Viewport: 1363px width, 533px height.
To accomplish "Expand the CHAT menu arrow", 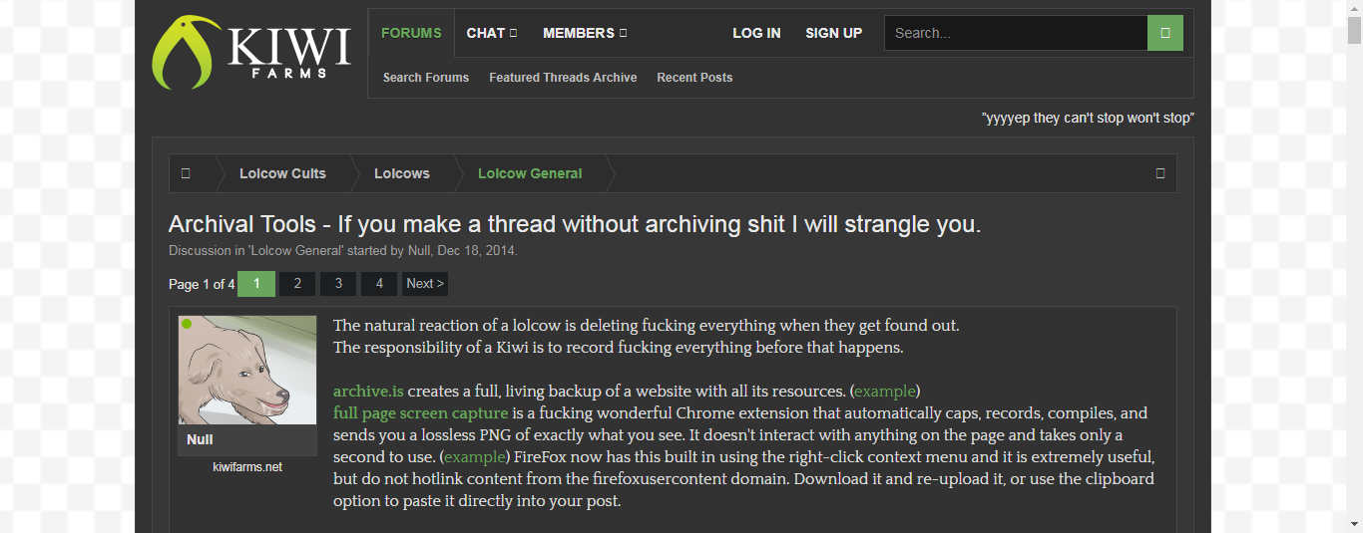I will click(x=514, y=33).
